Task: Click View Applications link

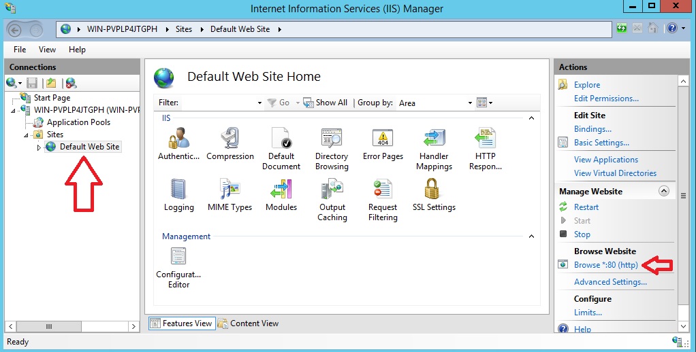Action: tap(606, 160)
